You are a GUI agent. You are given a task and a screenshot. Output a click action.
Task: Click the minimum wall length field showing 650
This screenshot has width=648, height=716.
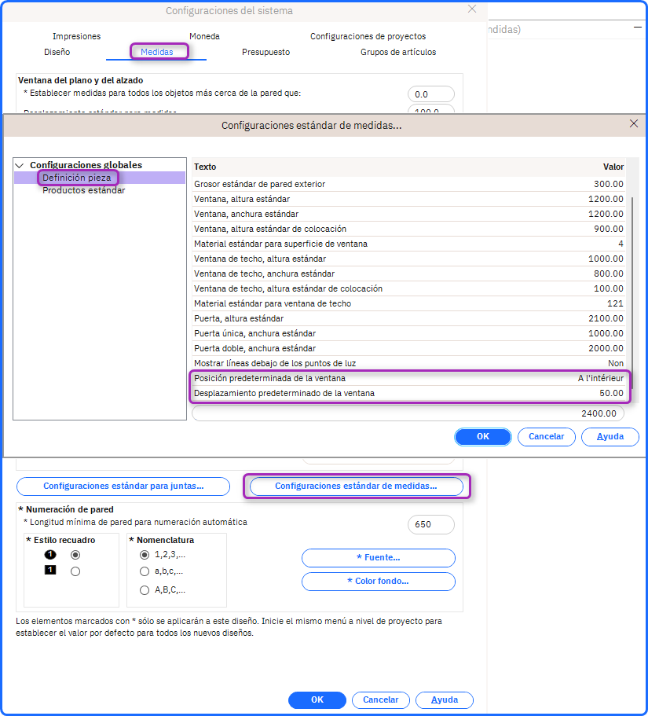[x=430, y=524]
